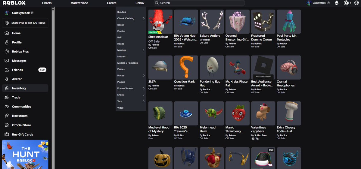Open Sakura Antlers item title
361x169 pixels.
coord(210,36)
